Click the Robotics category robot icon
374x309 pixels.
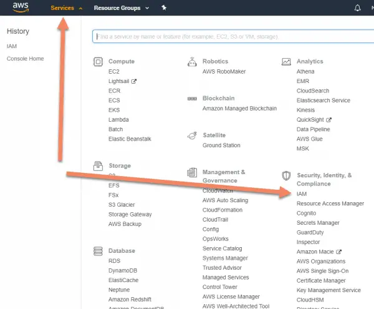point(192,62)
